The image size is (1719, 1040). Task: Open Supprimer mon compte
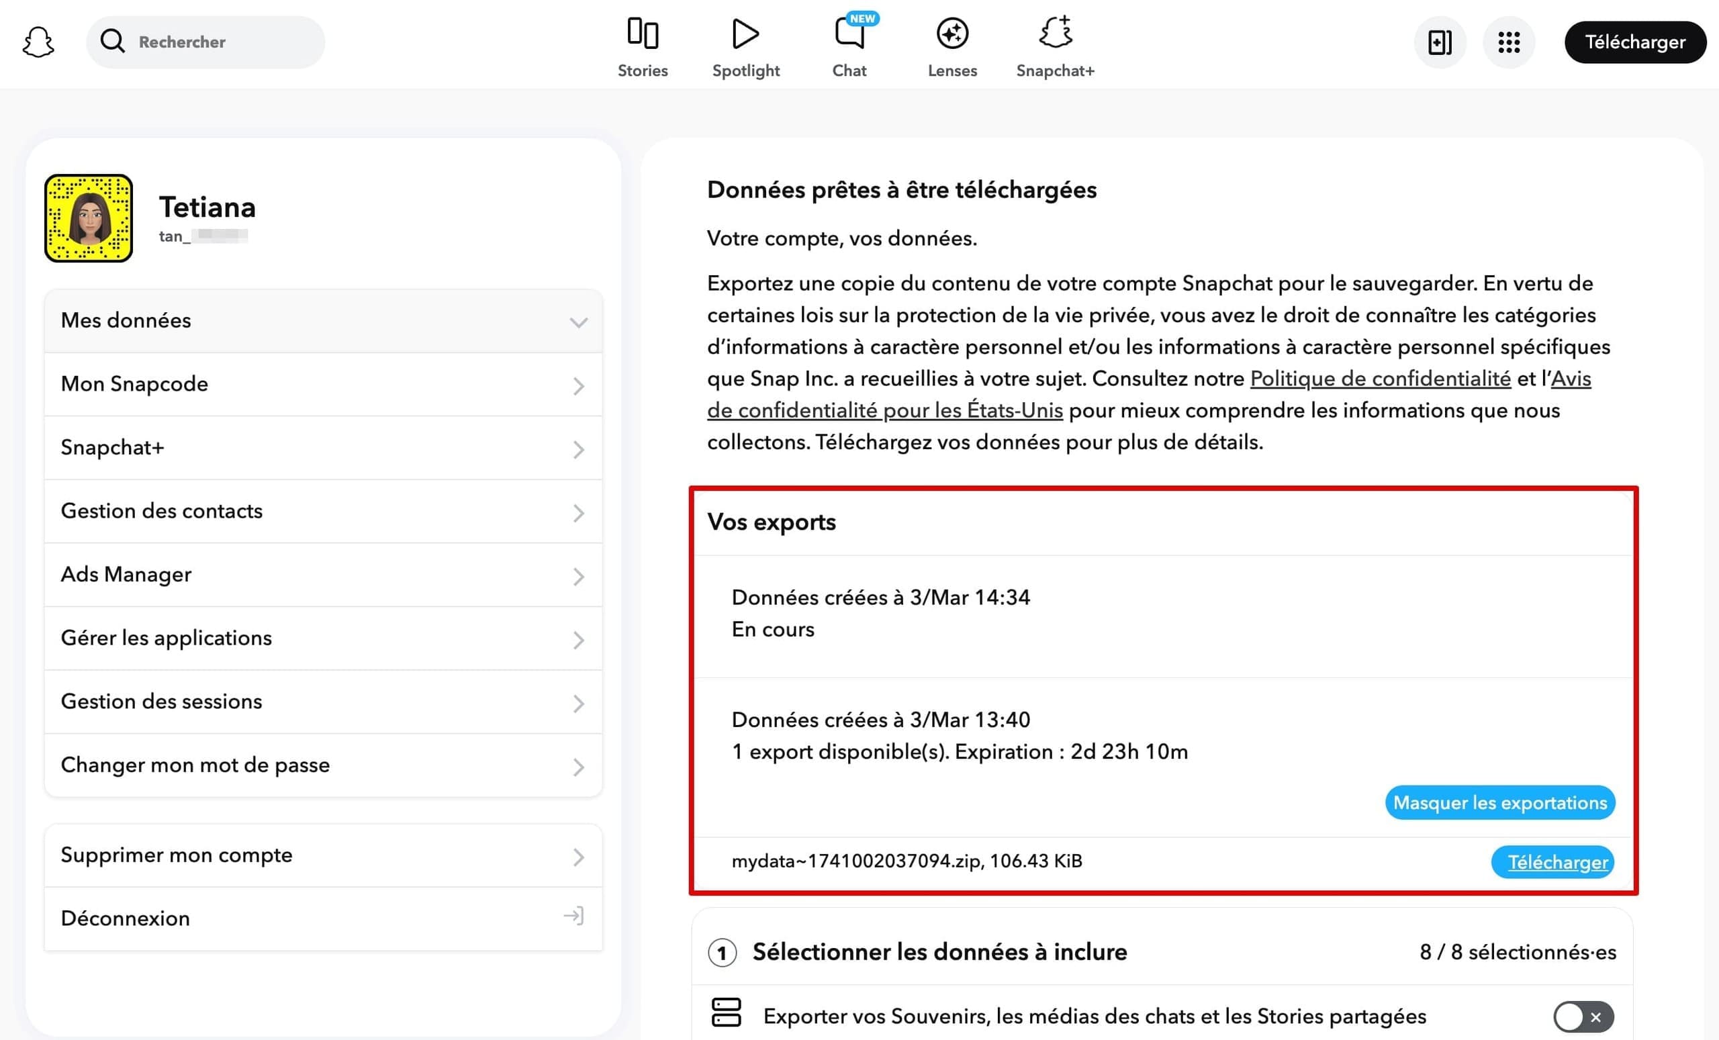coord(323,856)
